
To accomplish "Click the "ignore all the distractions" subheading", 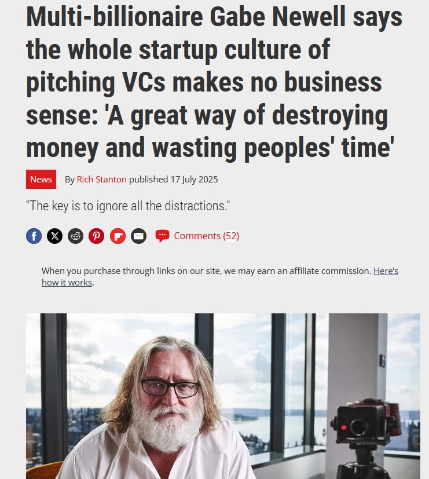I will [x=128, y=206].
